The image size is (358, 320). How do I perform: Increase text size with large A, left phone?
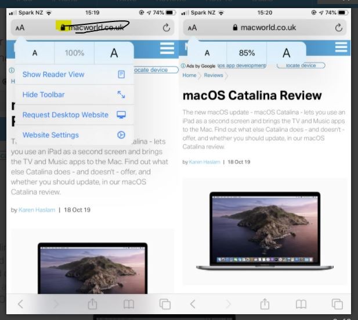pos(114,53)
